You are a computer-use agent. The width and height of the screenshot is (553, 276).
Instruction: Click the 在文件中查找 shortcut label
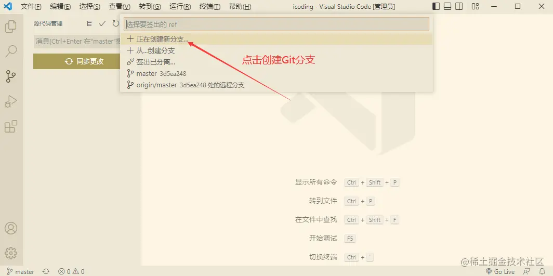pyautogui.click(x=316, y=219)
